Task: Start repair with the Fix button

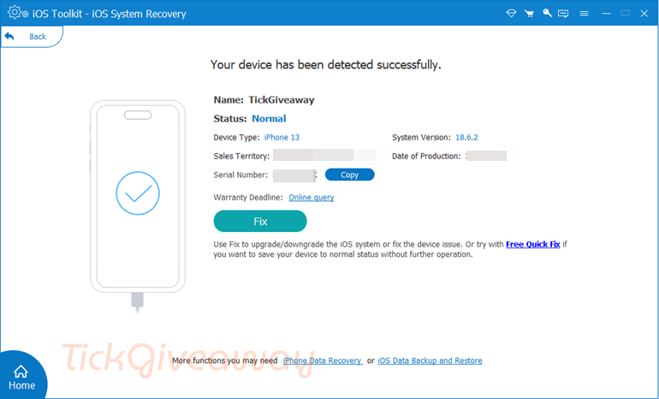Action: click(x=260, y=221)
